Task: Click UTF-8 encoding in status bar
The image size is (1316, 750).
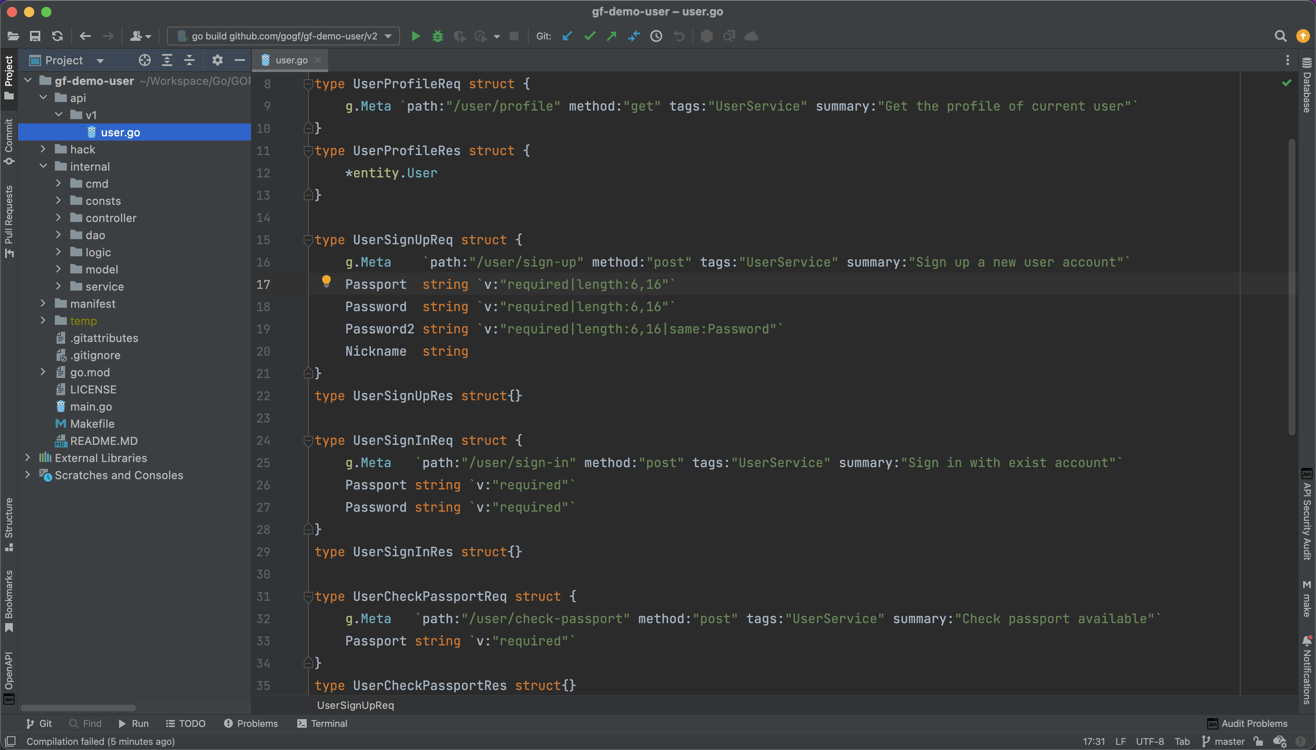Action: pos(1150,741)
